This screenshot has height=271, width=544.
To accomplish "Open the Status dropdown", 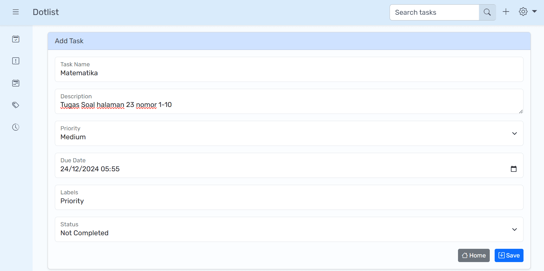I will [x=289, y=229].
